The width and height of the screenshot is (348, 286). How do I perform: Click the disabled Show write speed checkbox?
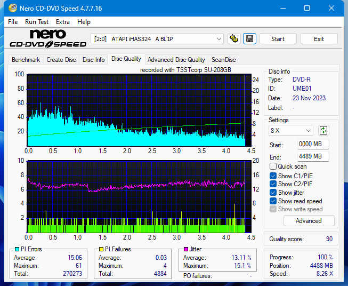pos(273,209)
